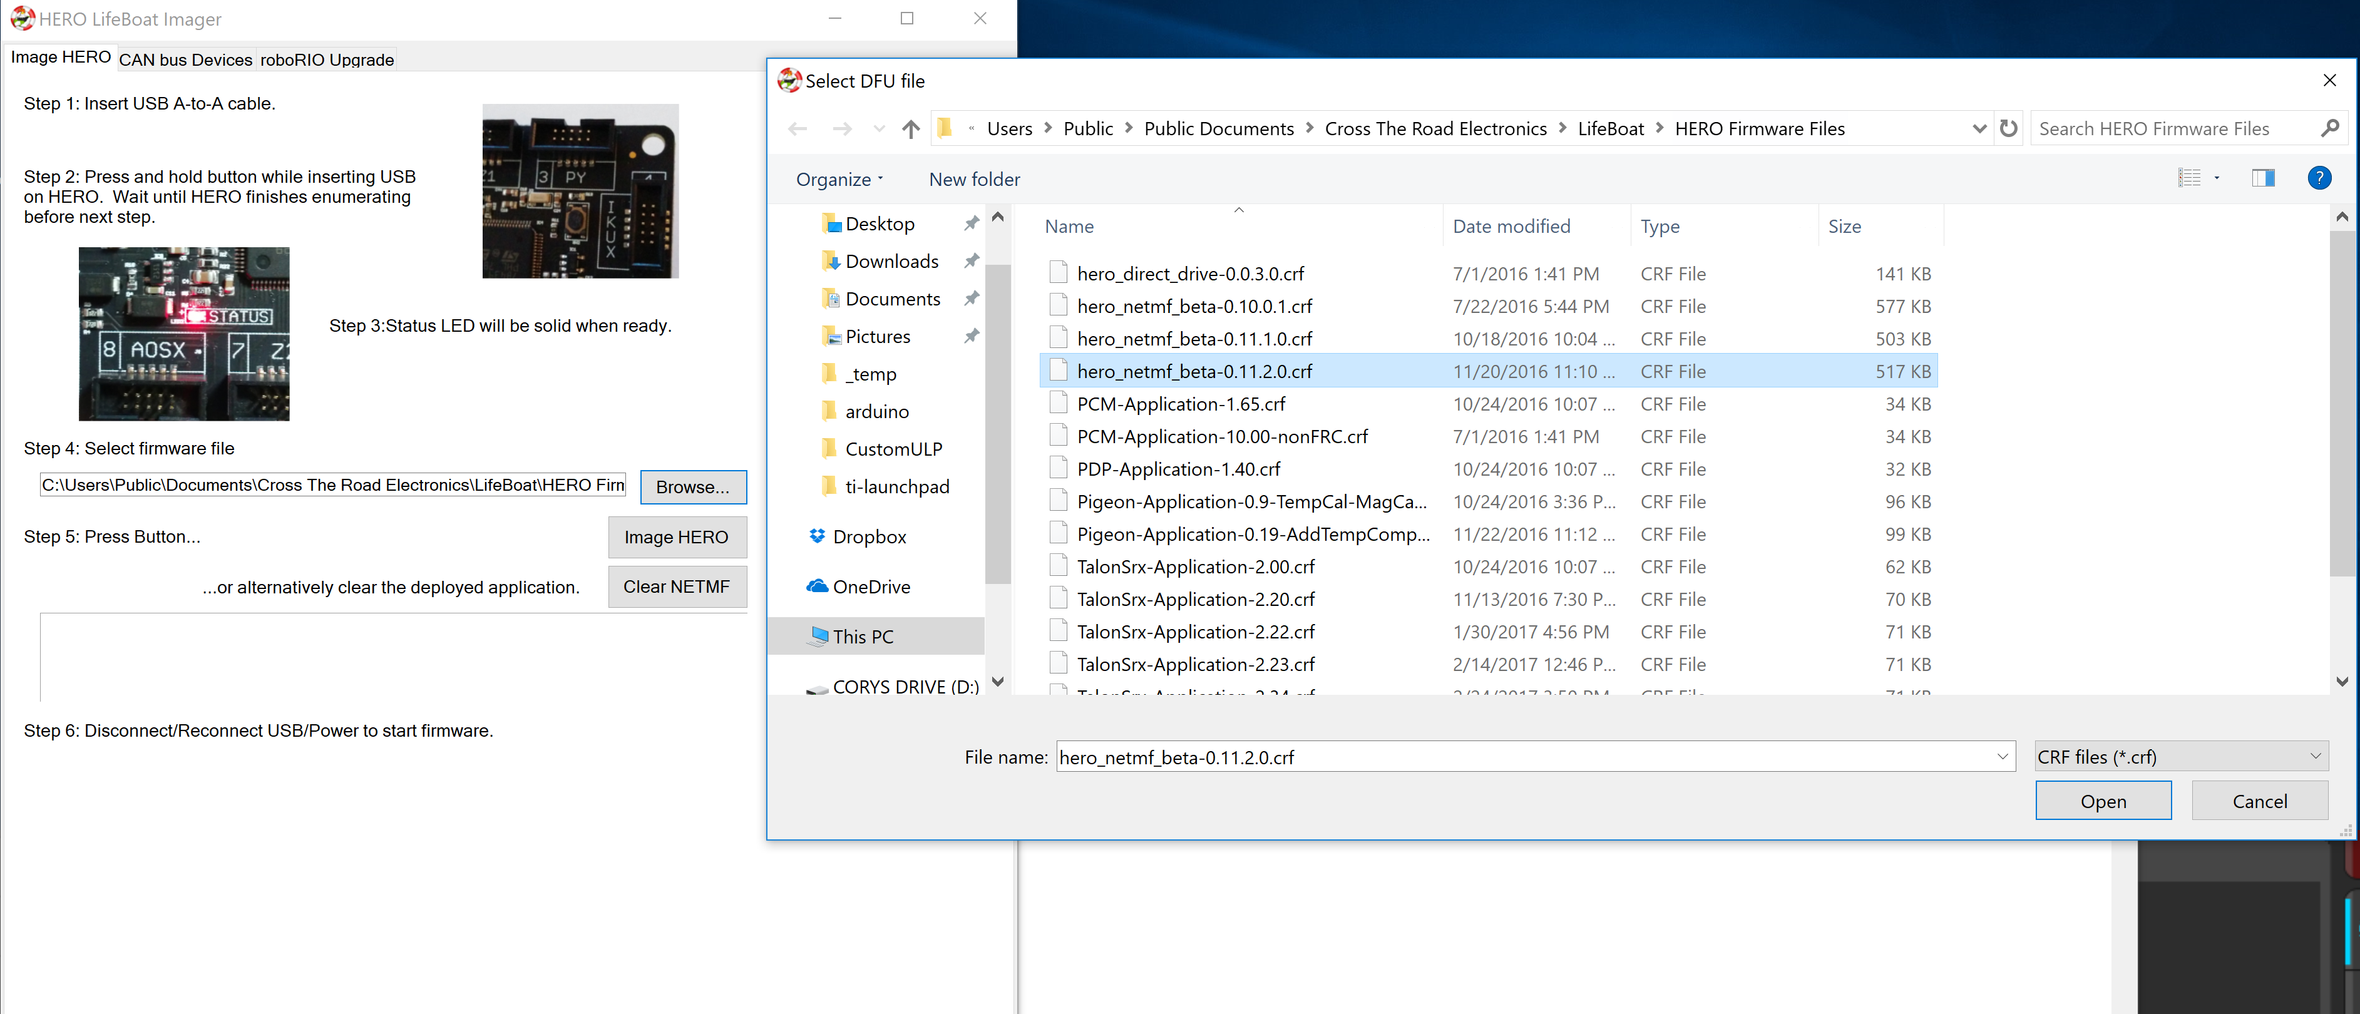Select OneDrive in the sidebar
Image resolution: width=2360 pixels, height=1014 pixels.
click(870, 587)
